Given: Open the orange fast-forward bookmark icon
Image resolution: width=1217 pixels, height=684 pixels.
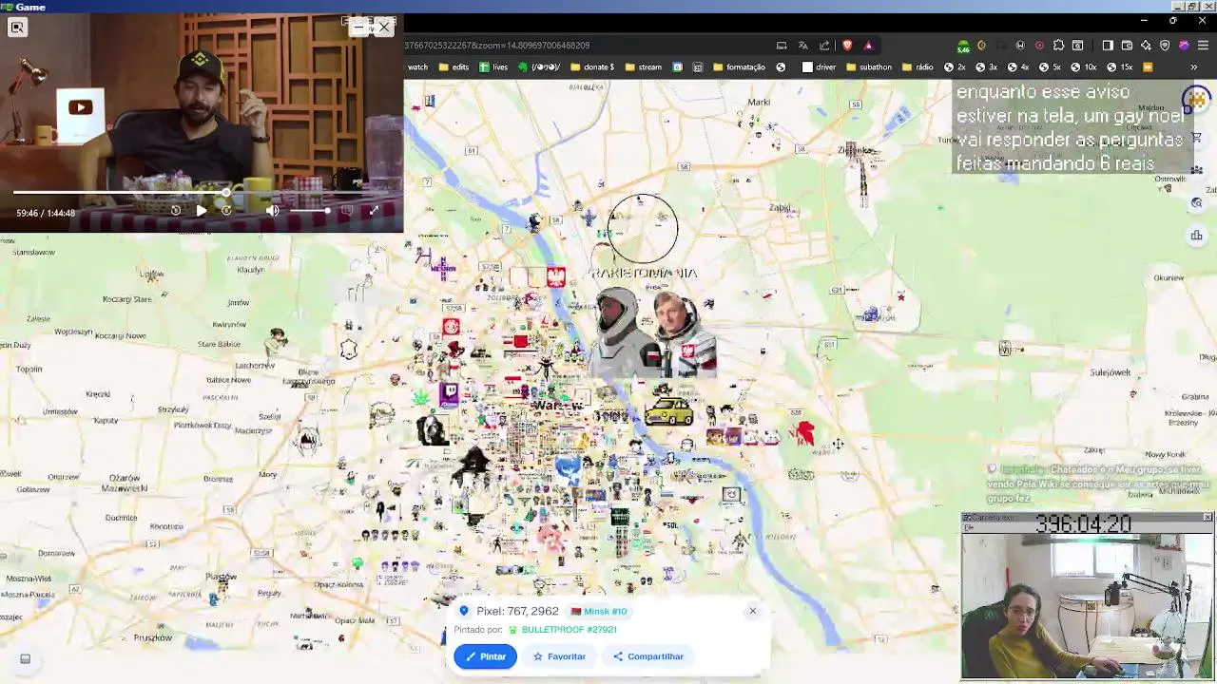Looking at the screenshot, I should point(1148,67).
